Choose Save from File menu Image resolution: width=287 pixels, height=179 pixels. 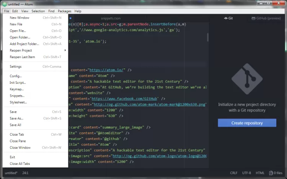coord(36,112)
